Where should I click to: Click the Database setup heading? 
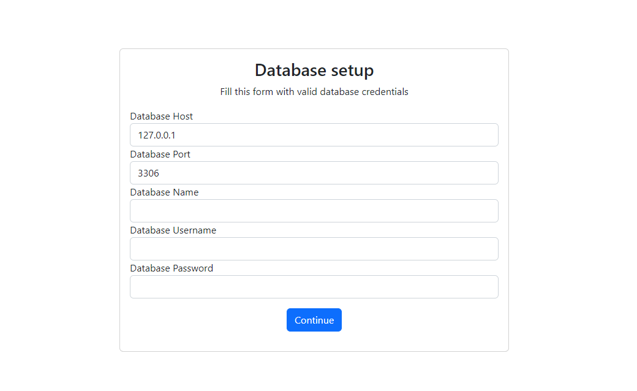(x=314, y=70)
